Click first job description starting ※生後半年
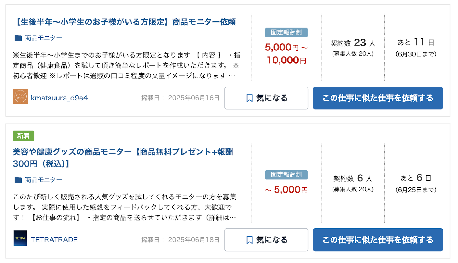The image size is (458, 263). coord(127,65)
